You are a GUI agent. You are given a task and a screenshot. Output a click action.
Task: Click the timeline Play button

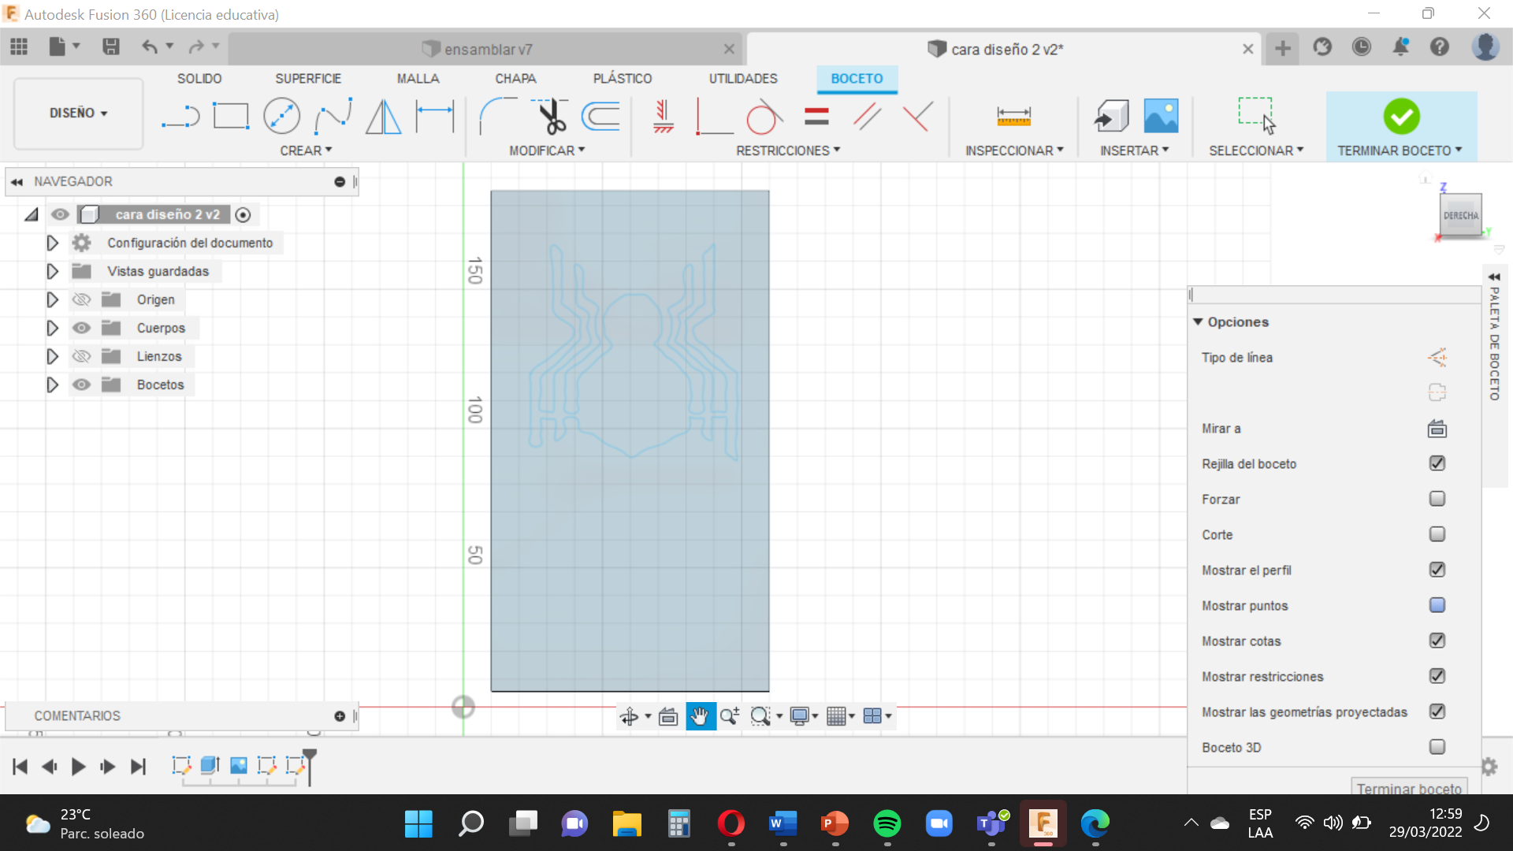(x=78, y=767)
